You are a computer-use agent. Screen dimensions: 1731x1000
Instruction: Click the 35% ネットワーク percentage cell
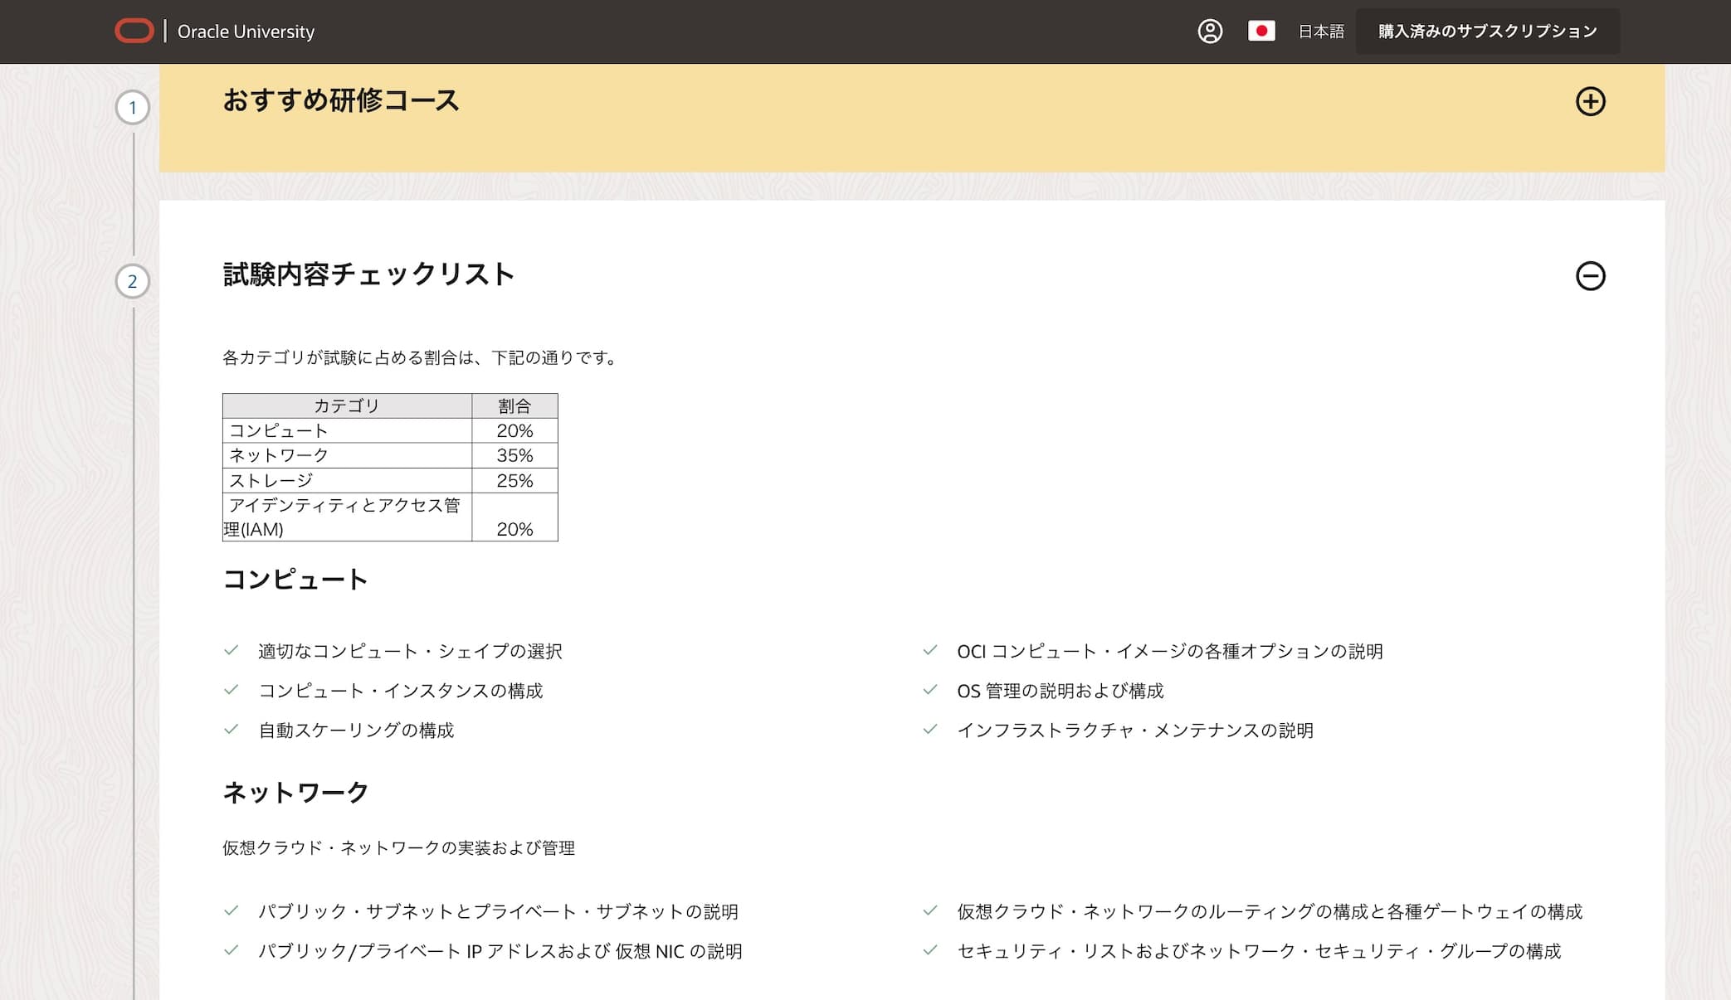516,454
